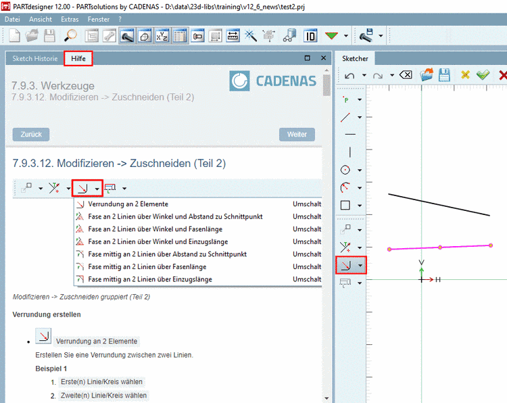507x403 pixels.
Task: Click the green checkmark apply icon in Sketcher
Action: pos(483,75)
